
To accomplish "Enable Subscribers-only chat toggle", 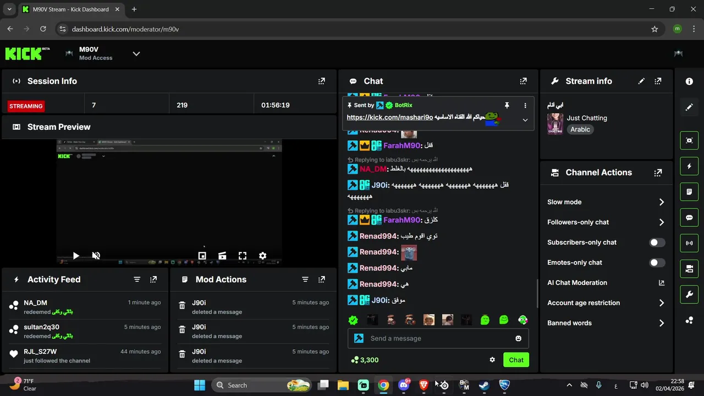I will (657, 243).
